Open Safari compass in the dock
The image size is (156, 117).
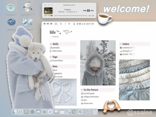(44, 112)
